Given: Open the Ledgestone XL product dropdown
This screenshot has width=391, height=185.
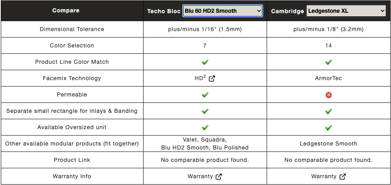Looking at the screenshot, I should [x=346, y=11].
